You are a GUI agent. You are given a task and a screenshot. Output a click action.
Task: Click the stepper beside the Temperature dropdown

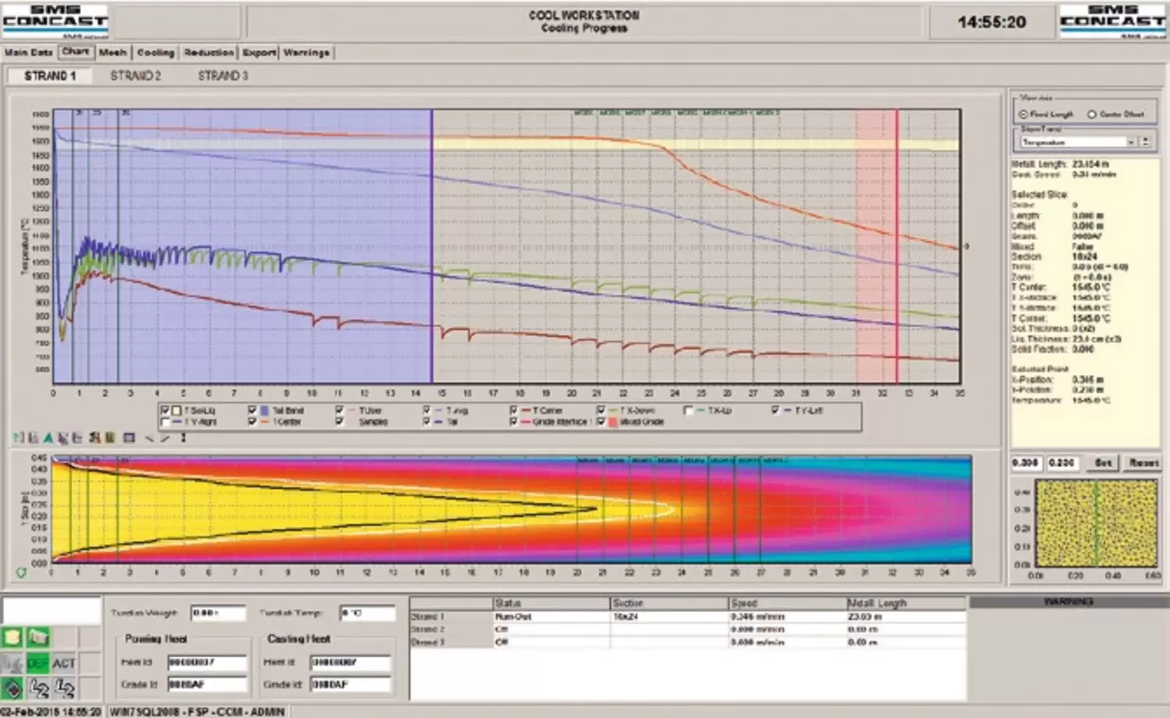coord(1145,142)
